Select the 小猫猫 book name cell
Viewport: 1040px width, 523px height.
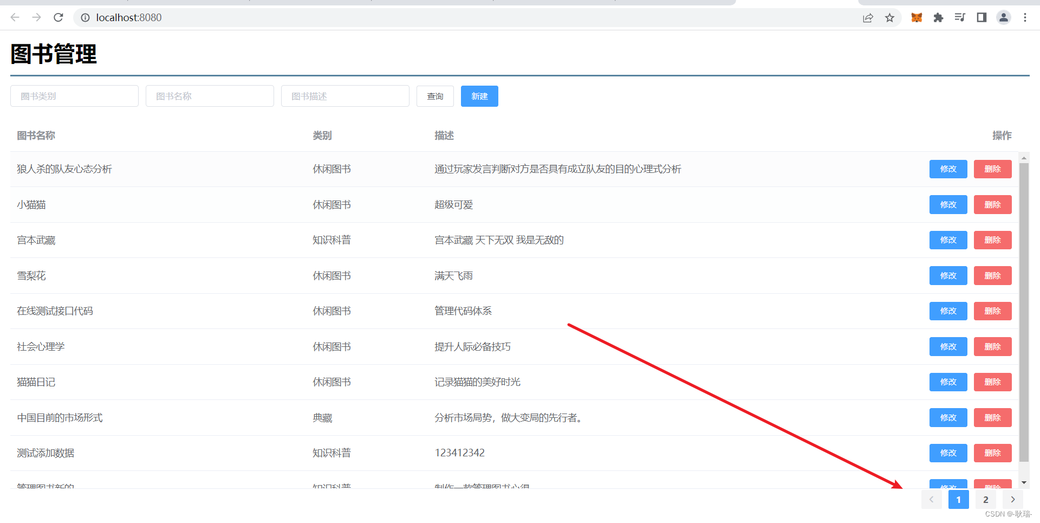coord(31,205)
